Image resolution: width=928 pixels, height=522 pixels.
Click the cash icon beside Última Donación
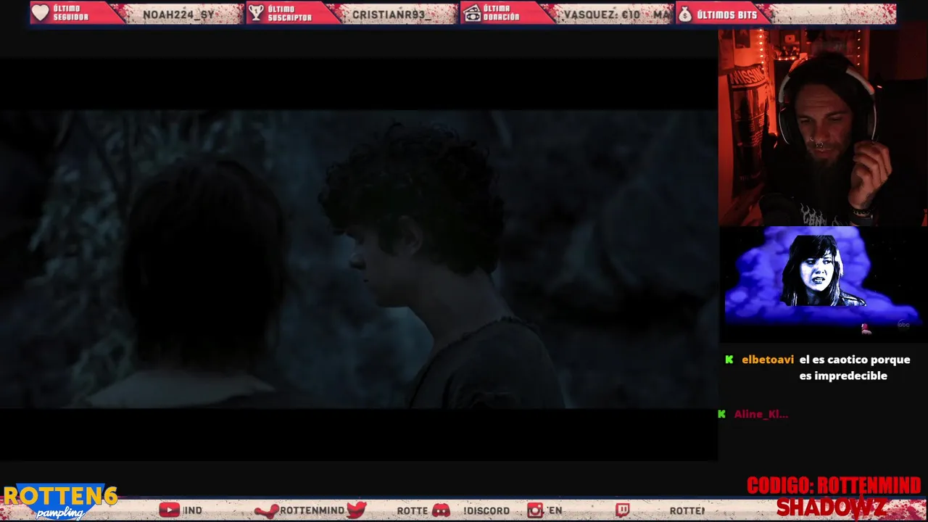coord(472,13)
